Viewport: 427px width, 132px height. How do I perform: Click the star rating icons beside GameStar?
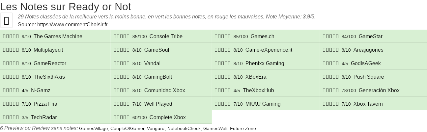coord(331,37)
